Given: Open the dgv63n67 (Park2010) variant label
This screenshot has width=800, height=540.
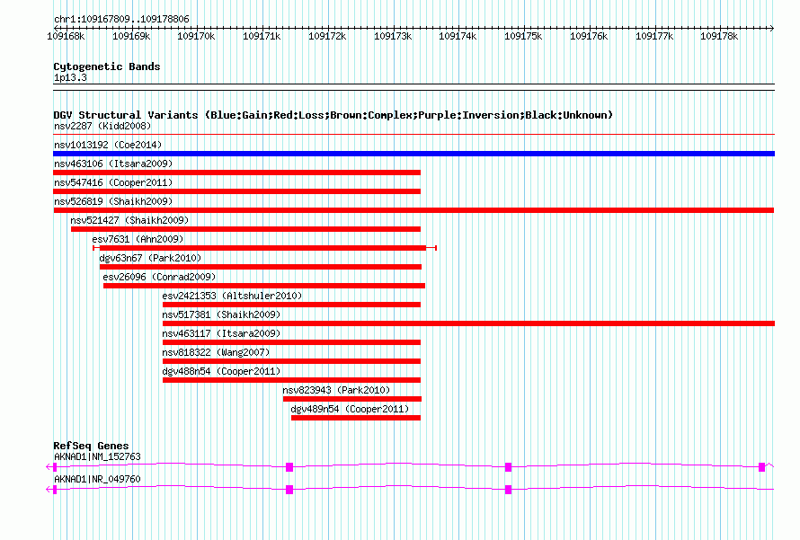Looking at the screenshot, I should (x=151, y=258).
